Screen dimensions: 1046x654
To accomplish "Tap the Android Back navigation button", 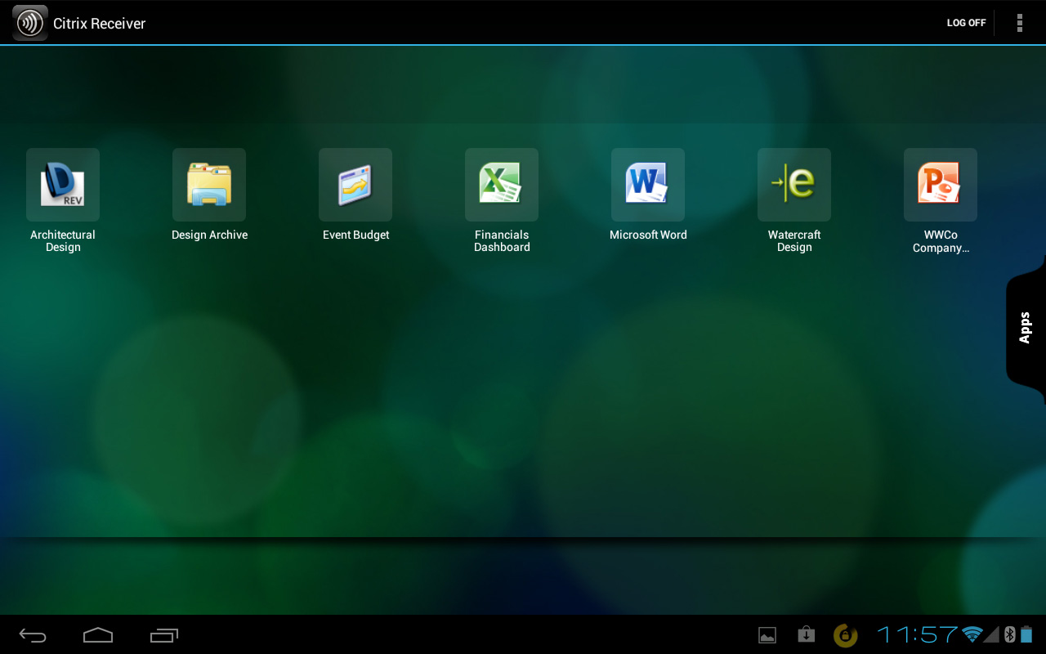I will coord(34,635).
